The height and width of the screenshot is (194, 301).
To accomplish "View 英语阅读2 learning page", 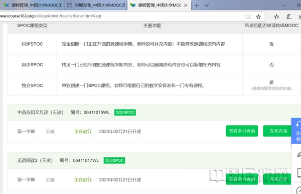I will (x=242, y=179).
